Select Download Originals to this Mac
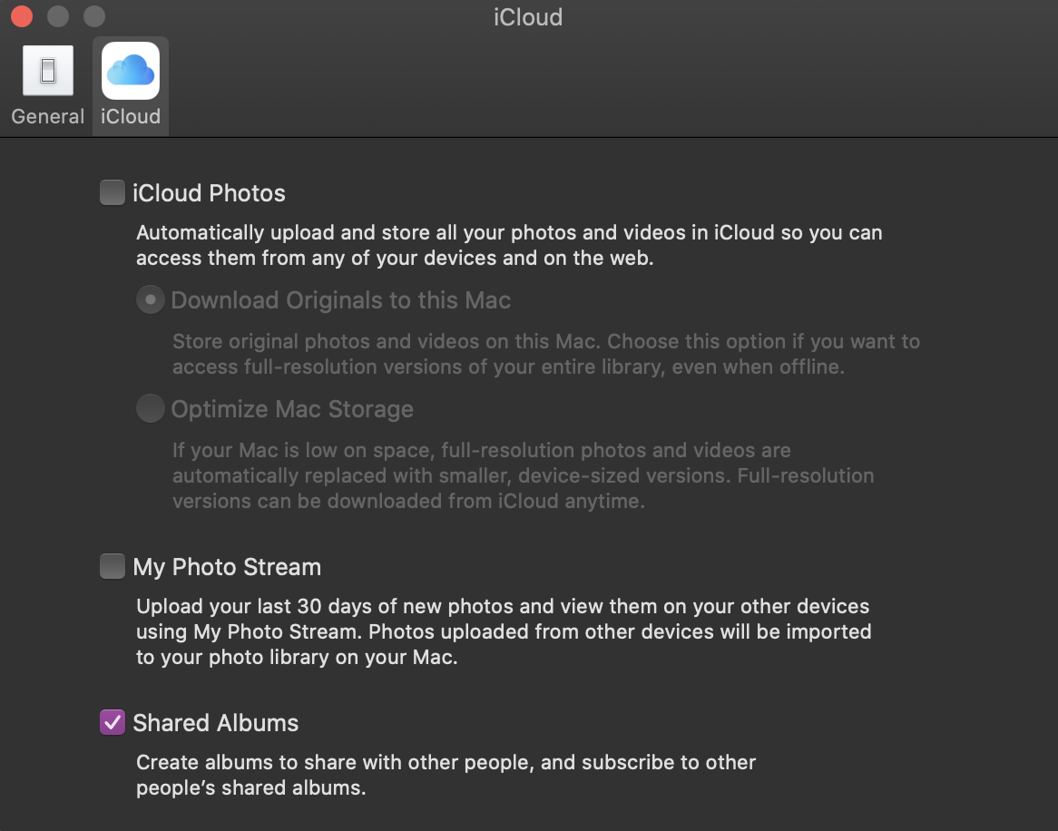Screen dimensions: 1058x831 [x=150, y=299]
